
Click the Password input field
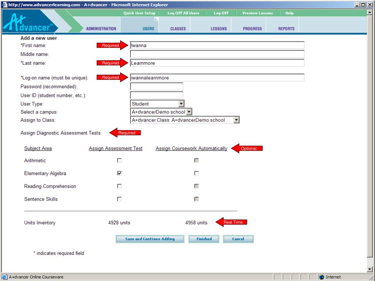click(157, 86)
